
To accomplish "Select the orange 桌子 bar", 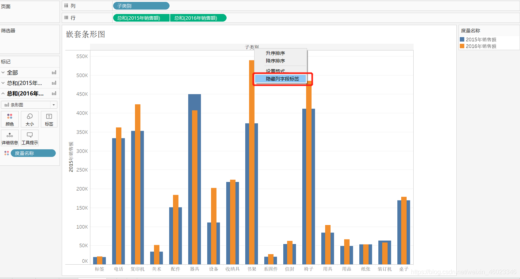I will tap(404, 230).
